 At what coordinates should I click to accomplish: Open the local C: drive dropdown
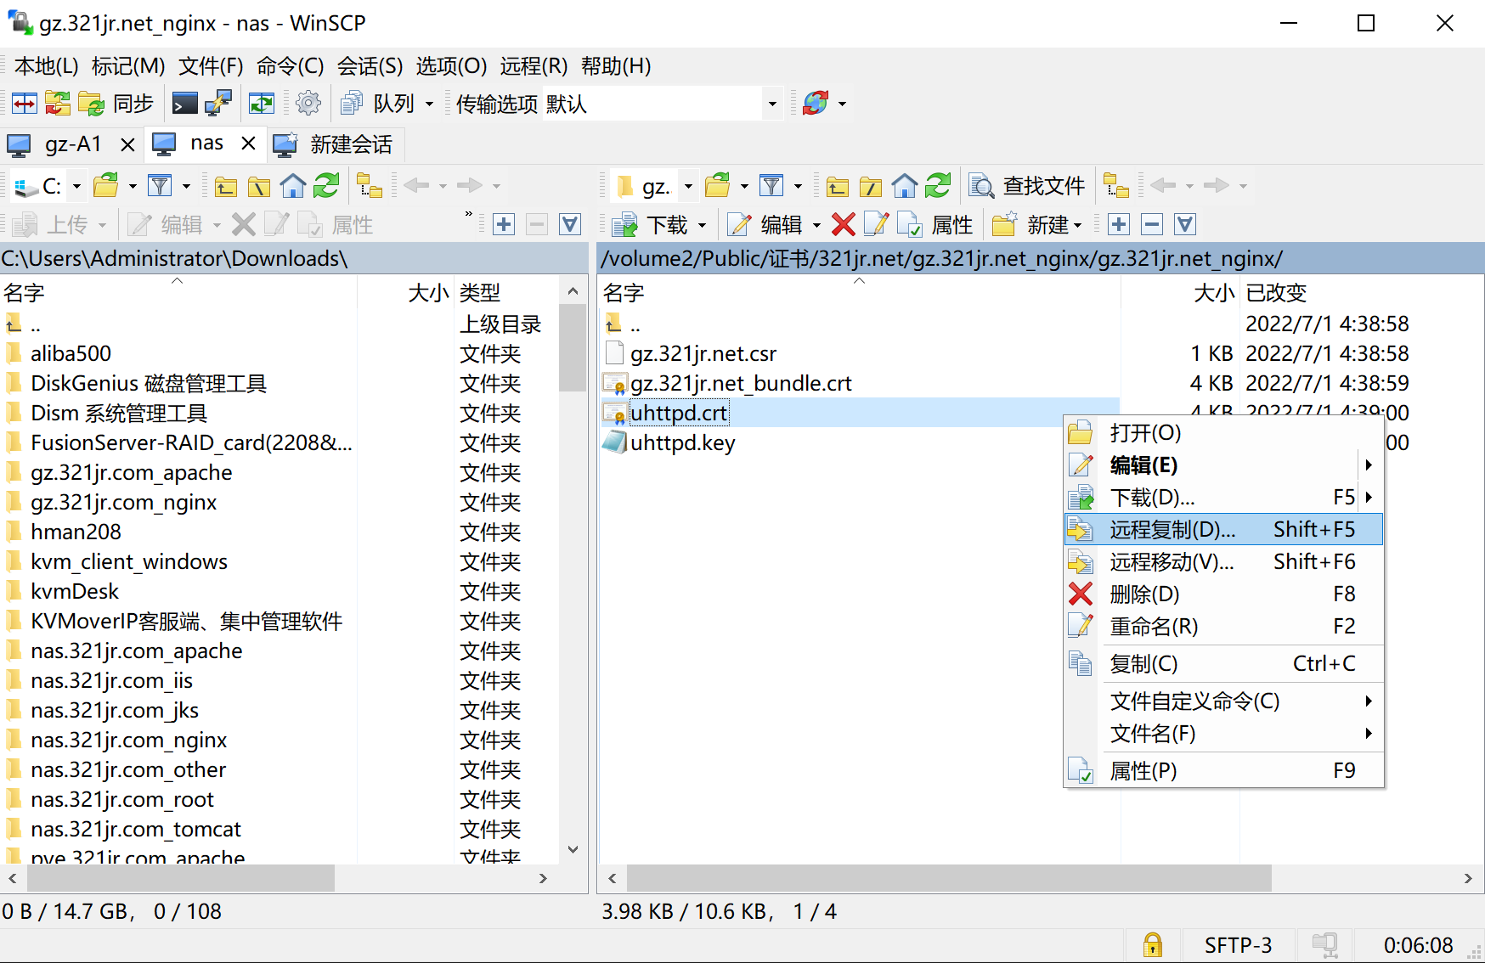[49, 185]
